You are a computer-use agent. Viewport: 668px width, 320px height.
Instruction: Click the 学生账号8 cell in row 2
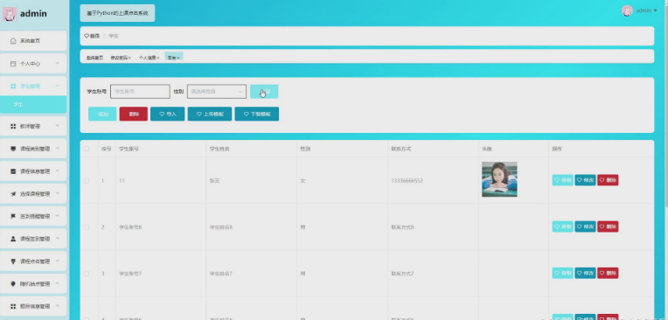click(x=130, y=227)
